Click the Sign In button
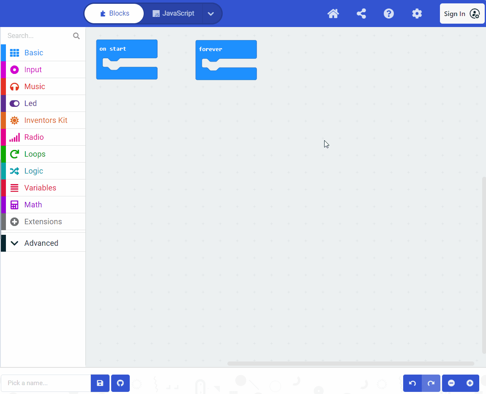 point(462,14)
